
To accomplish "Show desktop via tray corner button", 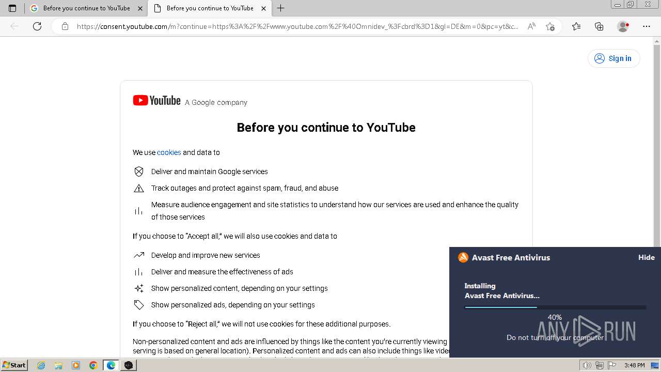I will click(x=655, y=365).
